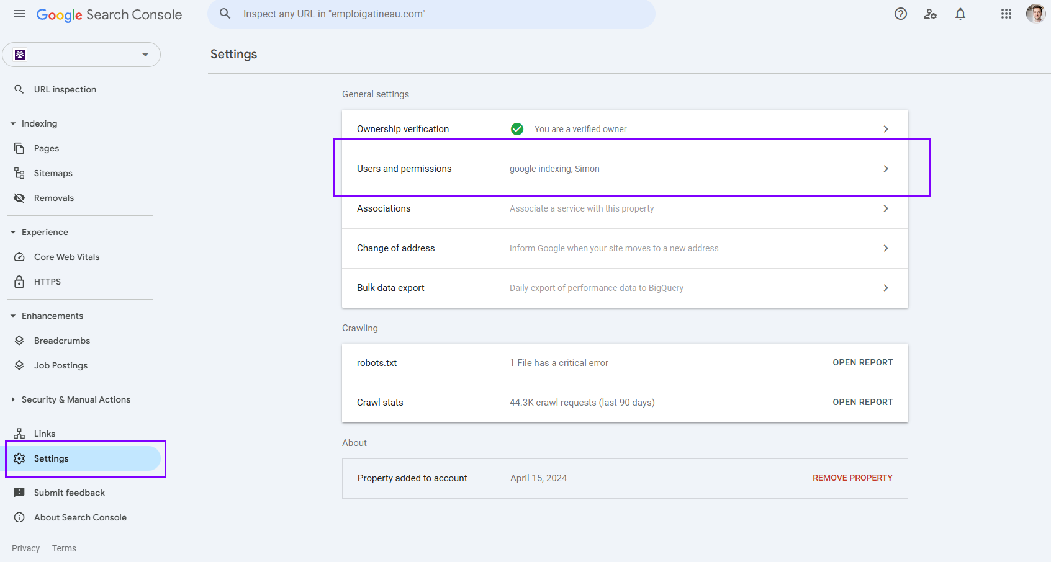Open the Crawl stats report

[x=862, y=402]
